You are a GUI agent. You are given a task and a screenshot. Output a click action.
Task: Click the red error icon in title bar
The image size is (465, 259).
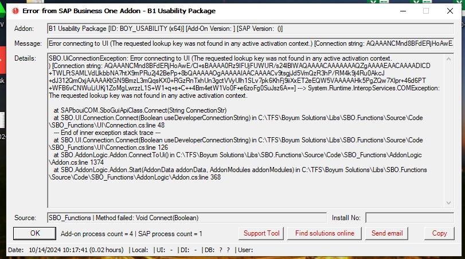pos(15,11)
